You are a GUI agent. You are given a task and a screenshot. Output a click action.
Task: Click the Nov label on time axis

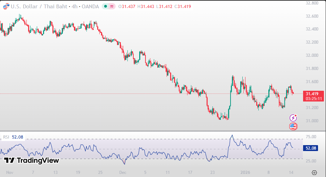(9, 172)
